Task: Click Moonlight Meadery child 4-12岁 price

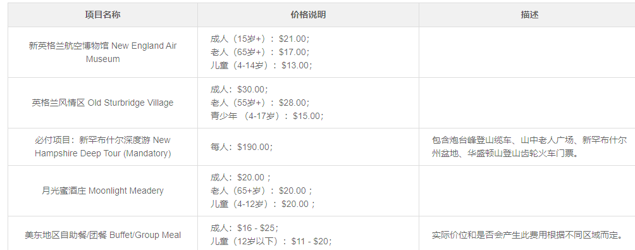Action: click(263, 204)
